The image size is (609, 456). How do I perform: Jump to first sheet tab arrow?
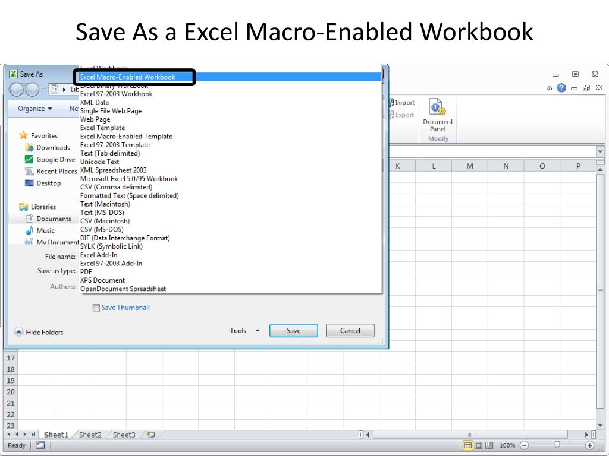(8, 435)
